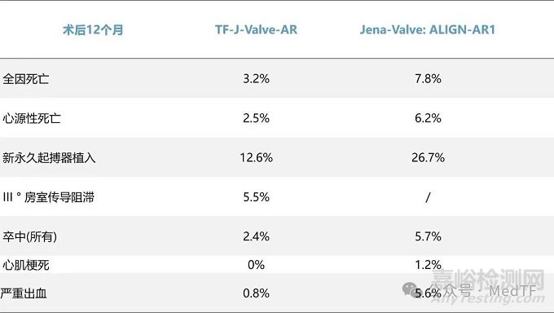
Task: Select the 12.6% pacemaker implantation value
Action: coord(256,157)
